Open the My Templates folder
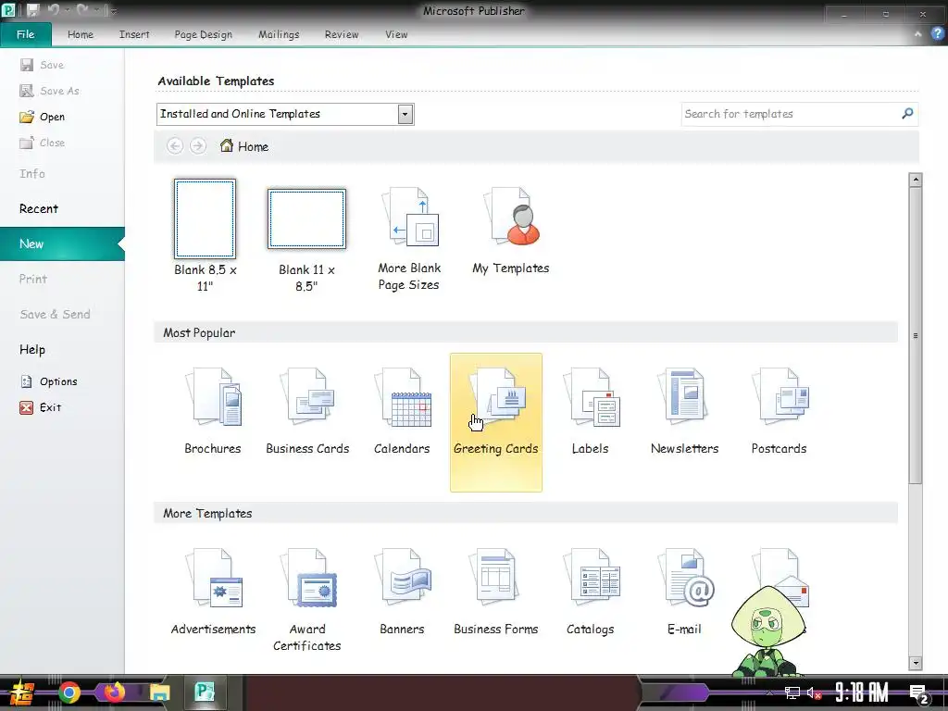This screenshot has height=711, width=948. (510, 232)
